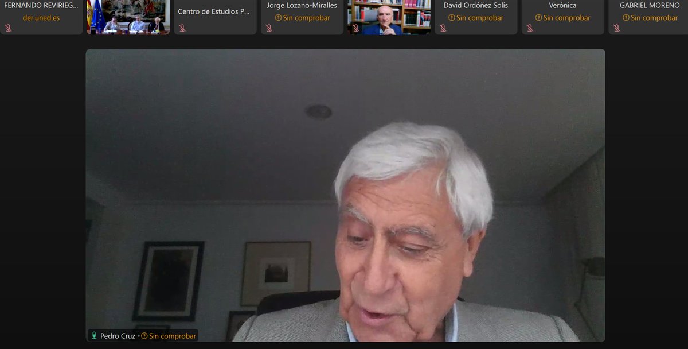Select GABRIEL MORENO's muted mic icon
Image resolution: width=688 pixels, height=349 pixels.
[616, 27]
